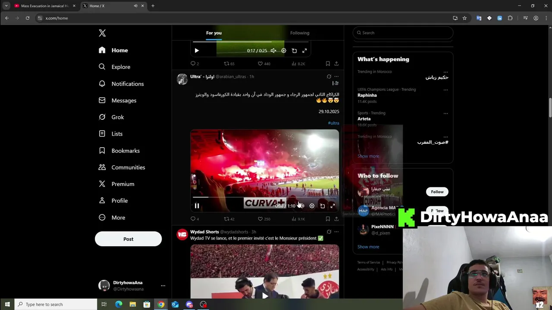Open the Explore section

[x=114, y=67]
